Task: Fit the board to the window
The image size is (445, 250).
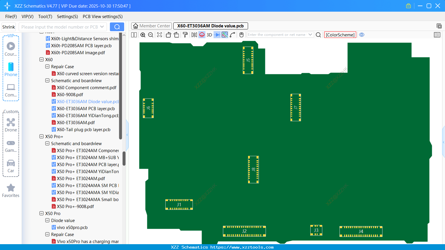Action: (160, 35)
